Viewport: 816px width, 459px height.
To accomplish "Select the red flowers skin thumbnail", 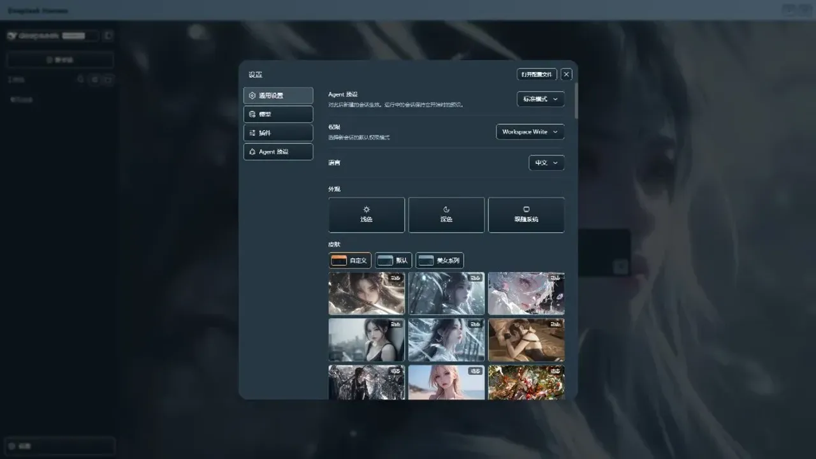I will (527, 382).
